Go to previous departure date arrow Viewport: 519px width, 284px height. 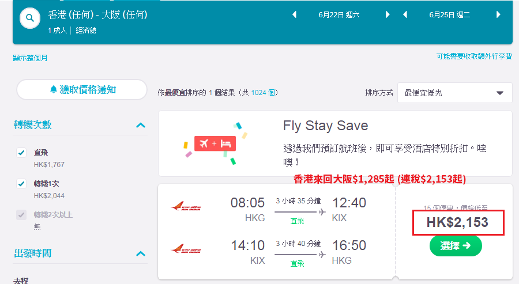294,14
